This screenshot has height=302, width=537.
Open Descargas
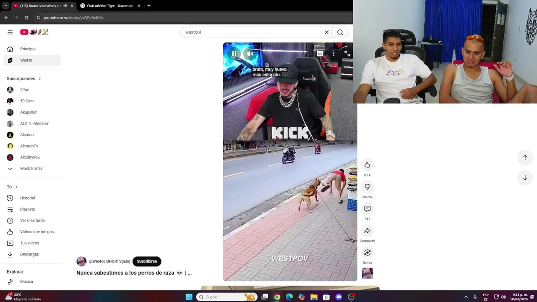point(32,254)
